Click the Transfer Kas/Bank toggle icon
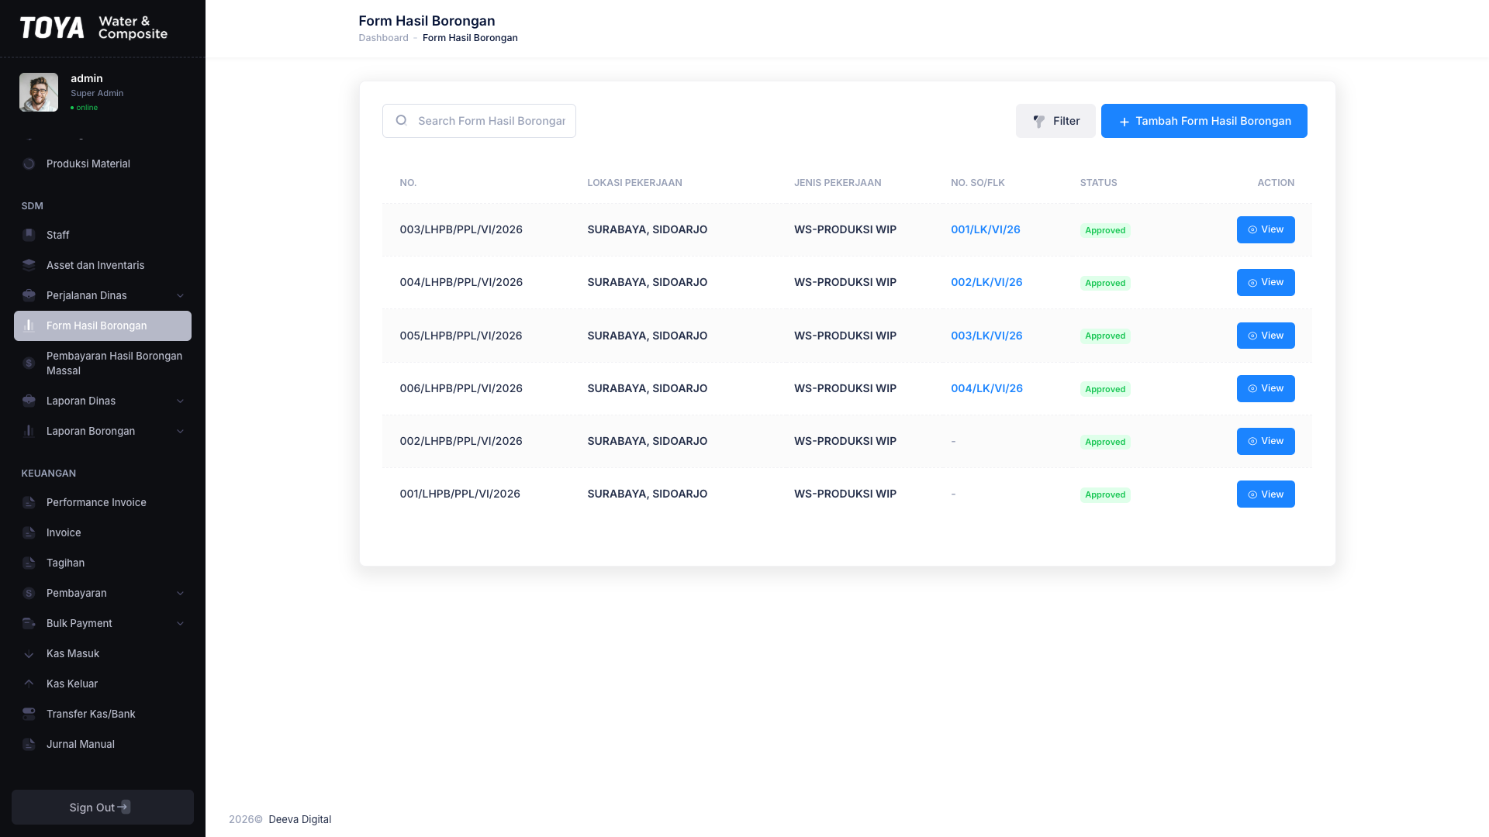Viewport: 1489px width, 837px height. (29, 714)
